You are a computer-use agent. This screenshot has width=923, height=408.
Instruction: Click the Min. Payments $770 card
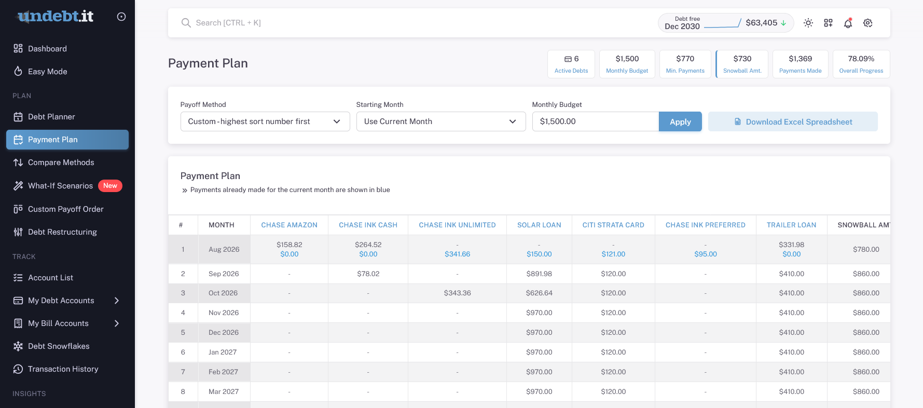click(685, 64)
